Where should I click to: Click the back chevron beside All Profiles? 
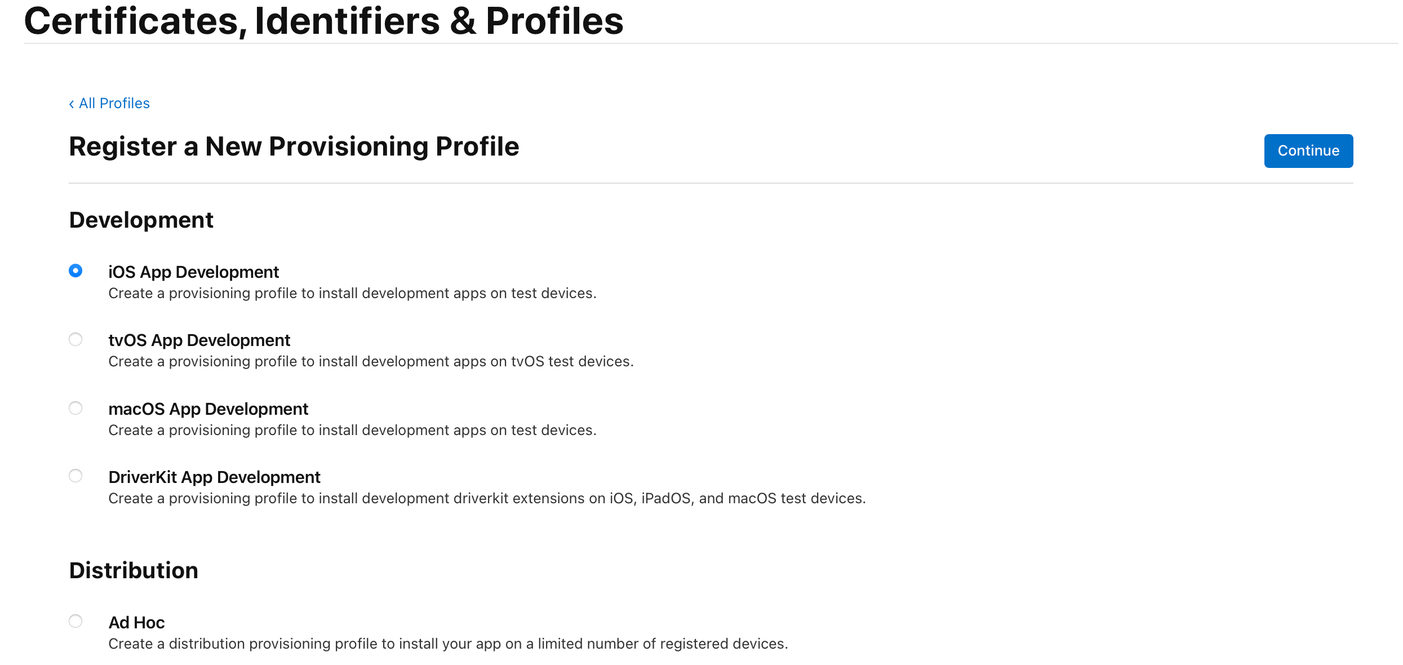click(72, 104)
